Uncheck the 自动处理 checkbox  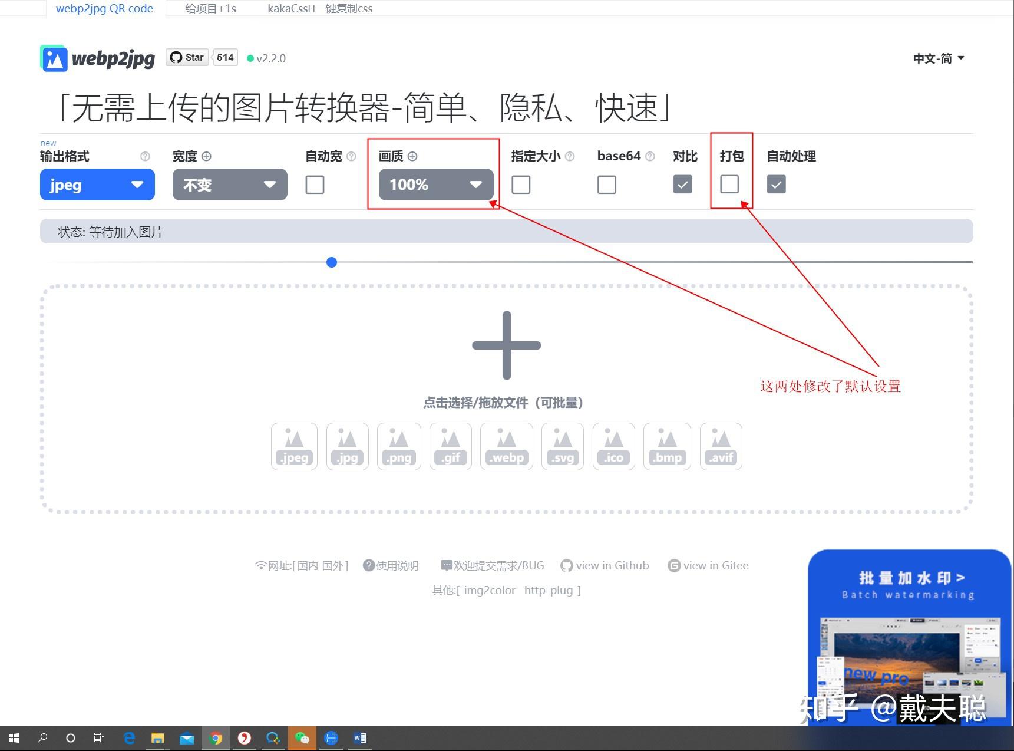777,185
